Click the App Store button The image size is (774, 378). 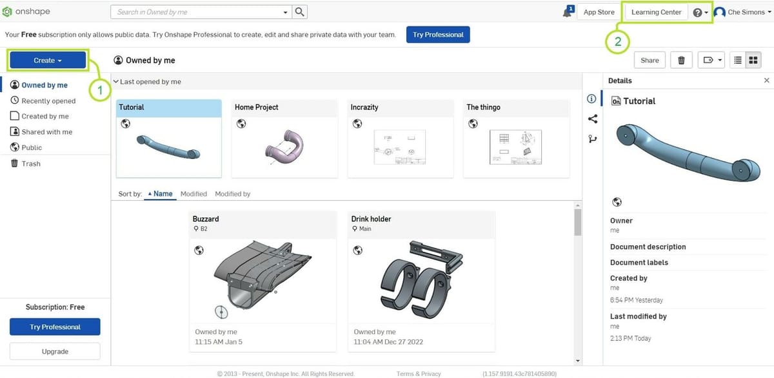point(599,12)
